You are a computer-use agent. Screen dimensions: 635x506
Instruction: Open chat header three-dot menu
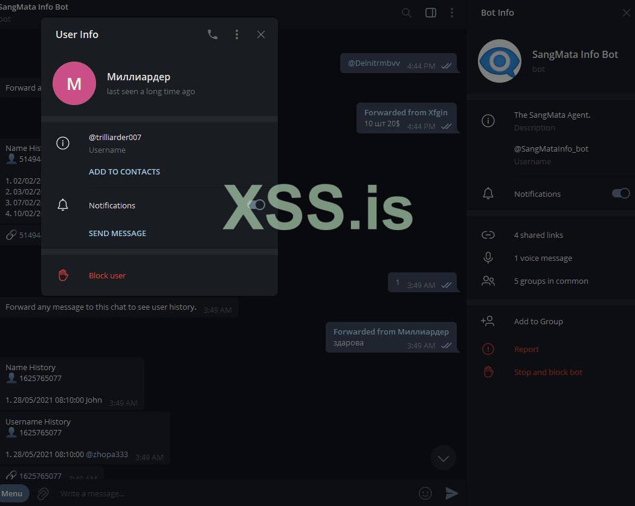[452, 13]
